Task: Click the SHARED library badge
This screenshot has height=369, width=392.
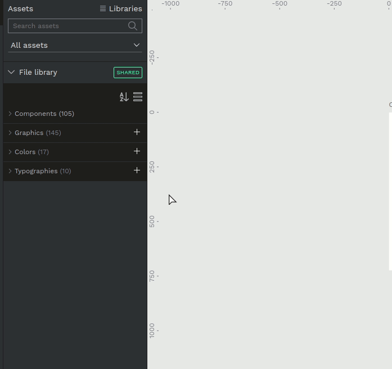Action: (128, 73)
